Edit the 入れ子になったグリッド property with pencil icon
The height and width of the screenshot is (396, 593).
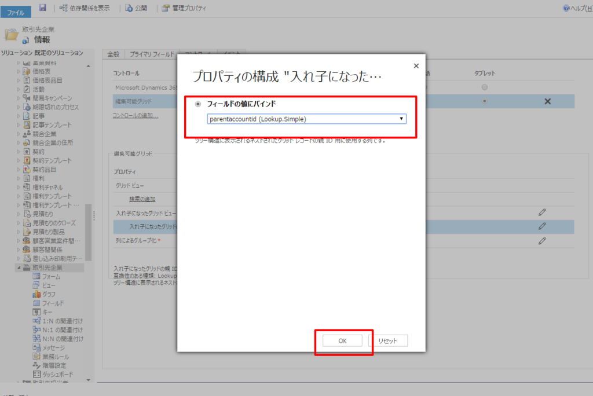(542, 226)
